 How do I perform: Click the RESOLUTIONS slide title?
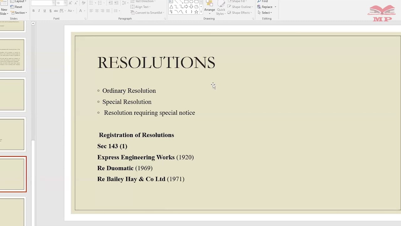[156, 62]
